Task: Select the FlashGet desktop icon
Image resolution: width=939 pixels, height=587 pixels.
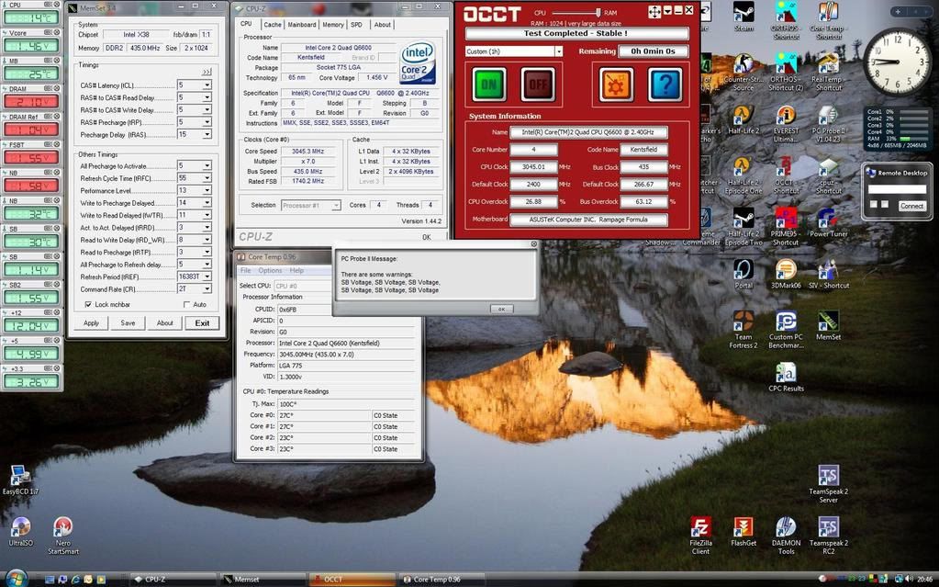Action: [743, 531]
